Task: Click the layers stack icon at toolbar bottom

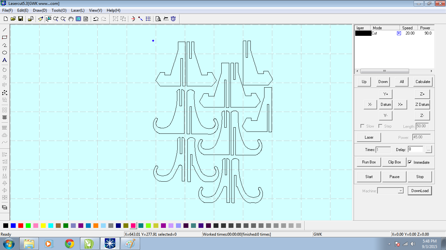Action: click(x=5, y=207)
